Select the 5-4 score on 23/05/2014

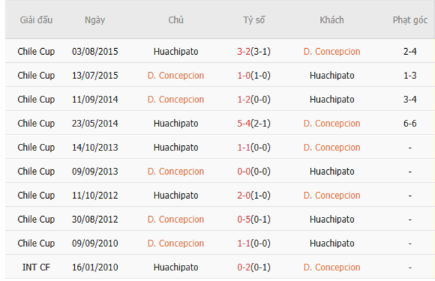pos(246,124)
